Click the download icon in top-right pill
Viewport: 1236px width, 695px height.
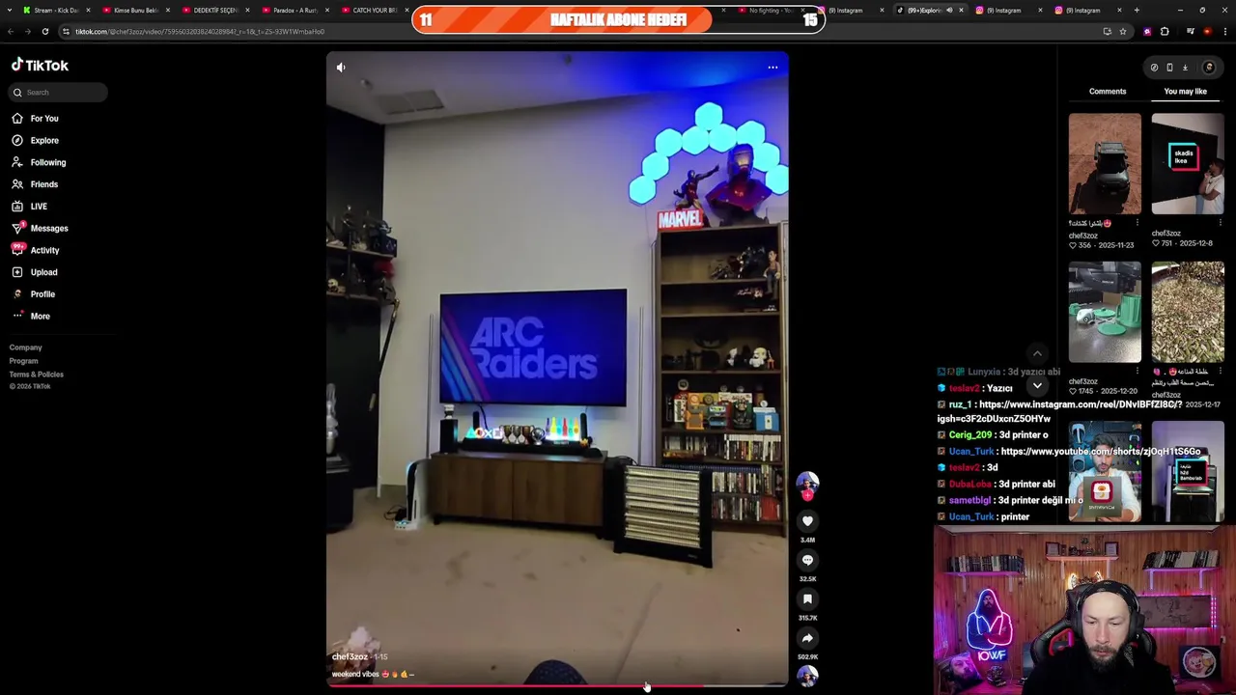(1185, 68)
